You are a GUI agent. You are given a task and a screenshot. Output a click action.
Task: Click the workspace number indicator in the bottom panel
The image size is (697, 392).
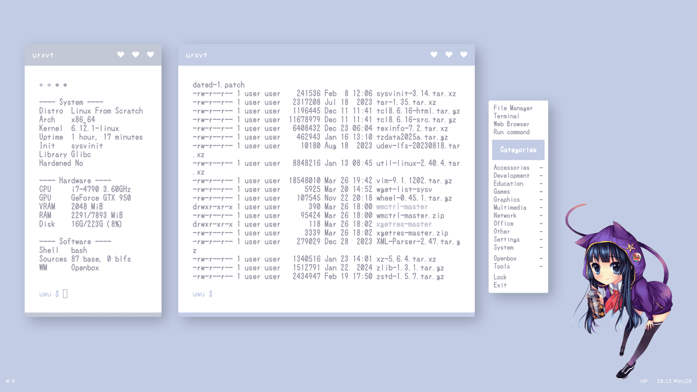click(10, 382)
